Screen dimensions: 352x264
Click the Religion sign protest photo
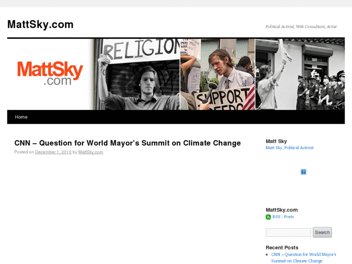pos(137,74)
